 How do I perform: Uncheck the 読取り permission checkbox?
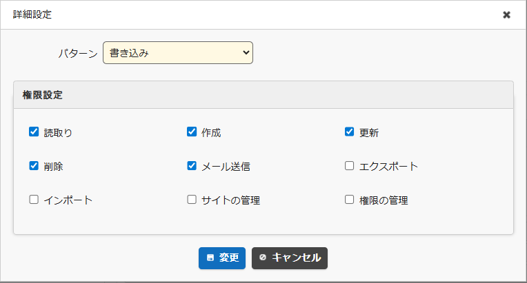coord(34,132)
